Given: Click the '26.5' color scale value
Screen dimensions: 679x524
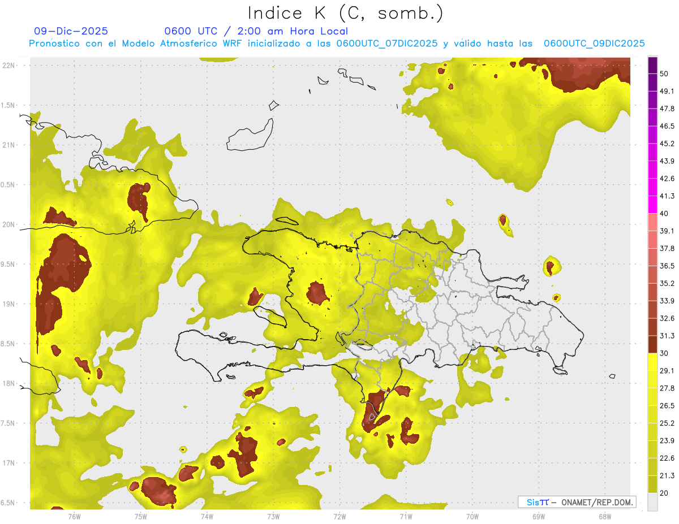Looking at the screenshot, I should pyautogui.click(x=667, y=406).
